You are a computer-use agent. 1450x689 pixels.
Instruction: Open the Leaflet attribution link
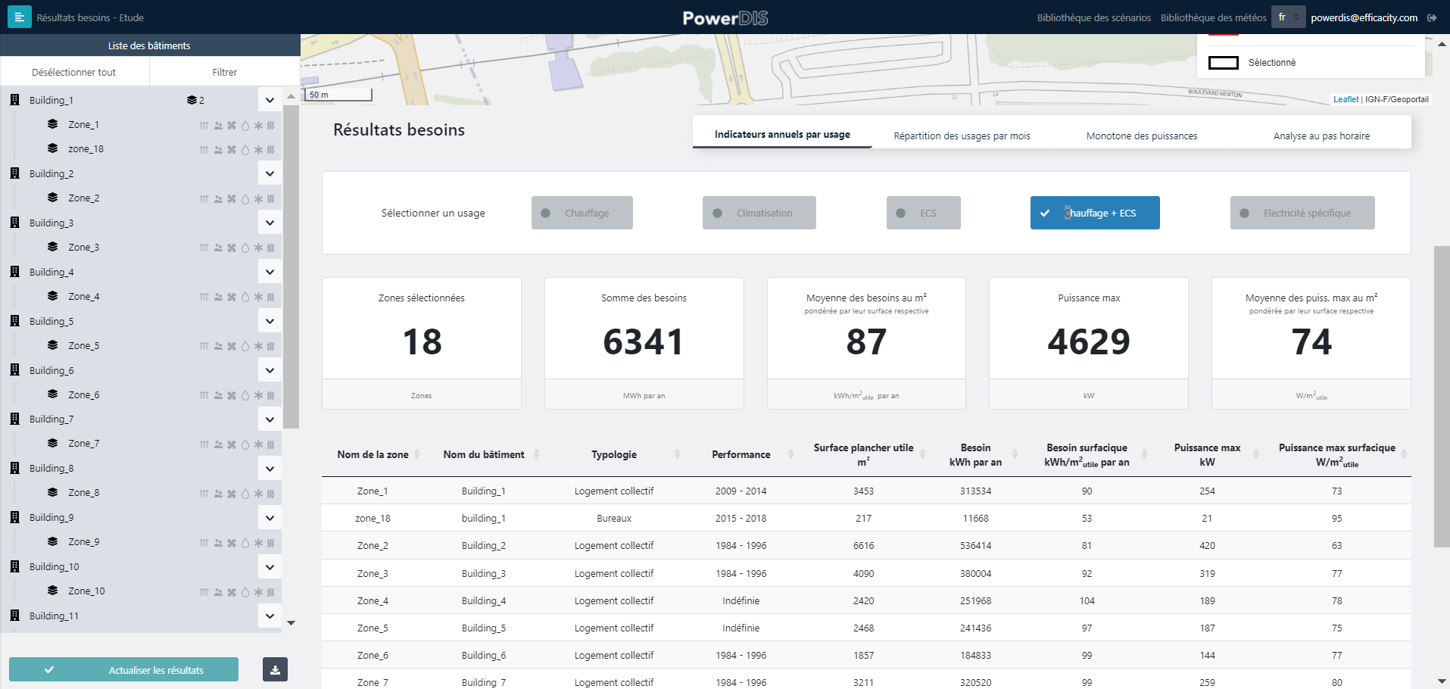1346,99
